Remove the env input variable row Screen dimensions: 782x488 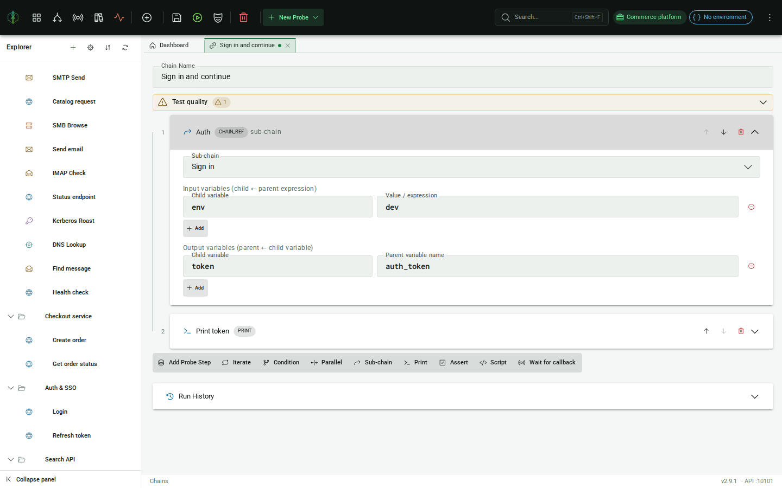click(x=751, y=207)
